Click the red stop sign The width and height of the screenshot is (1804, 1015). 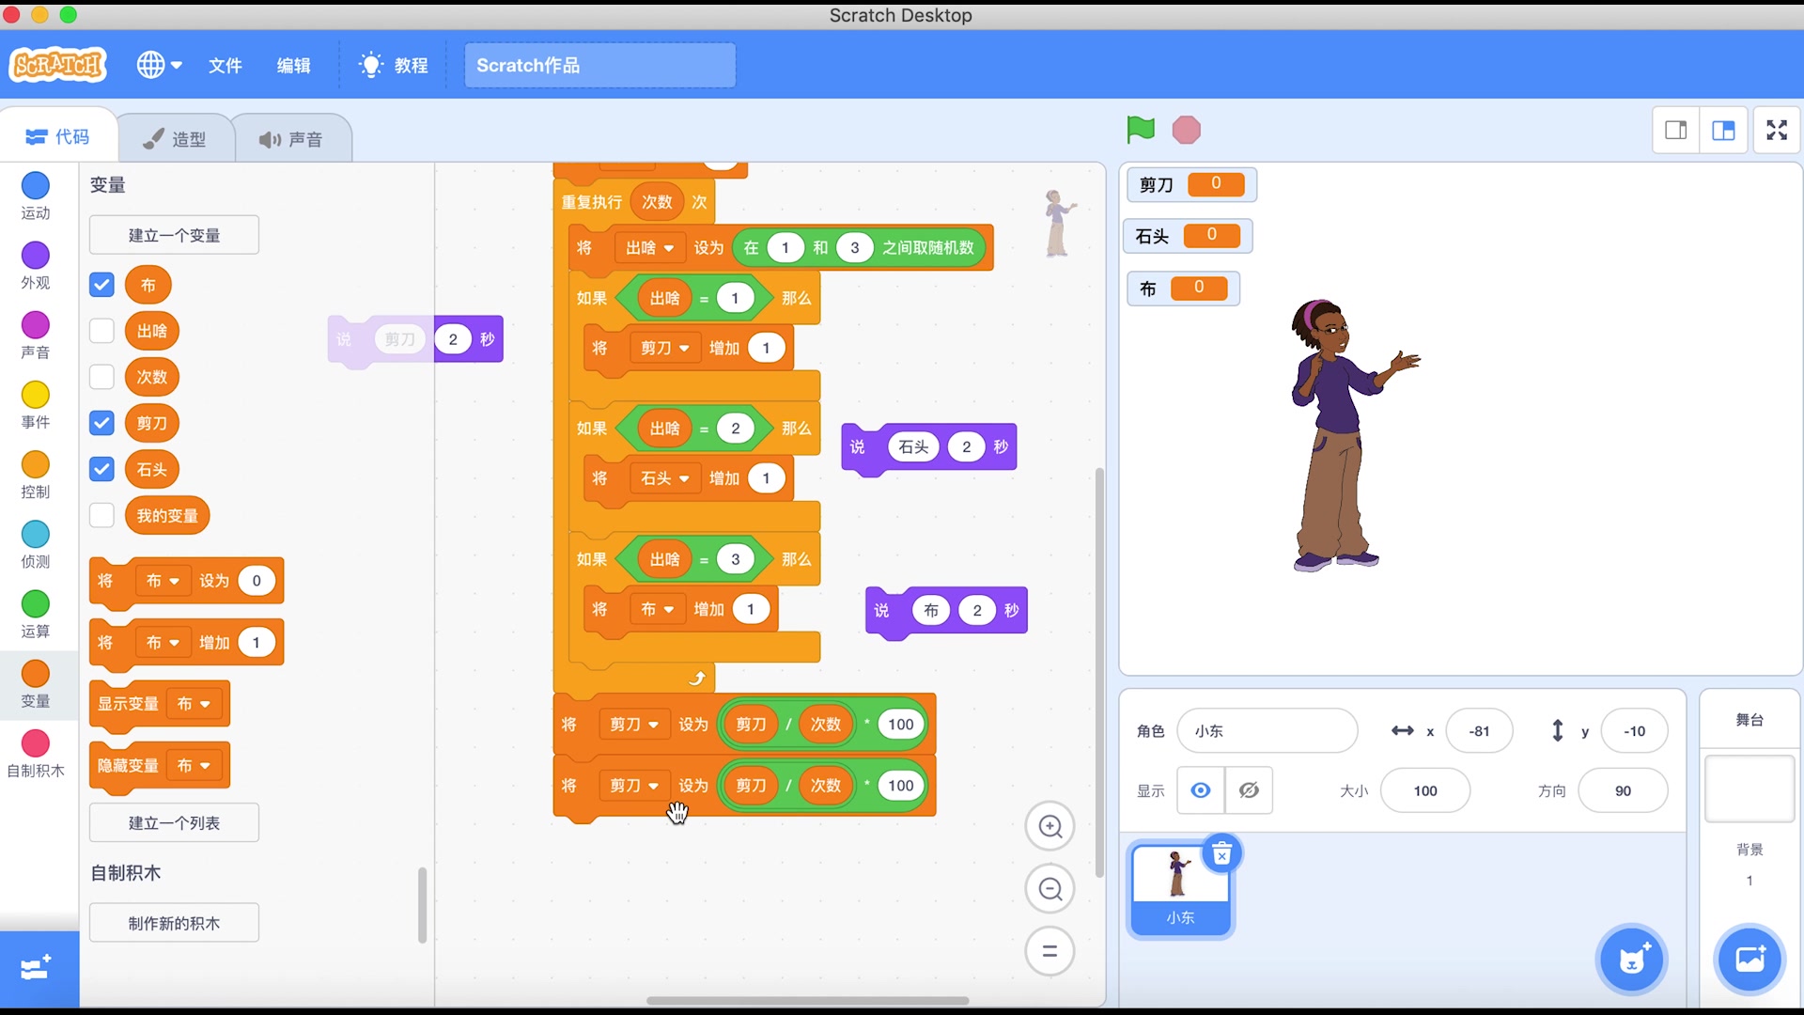point(1186,130)
